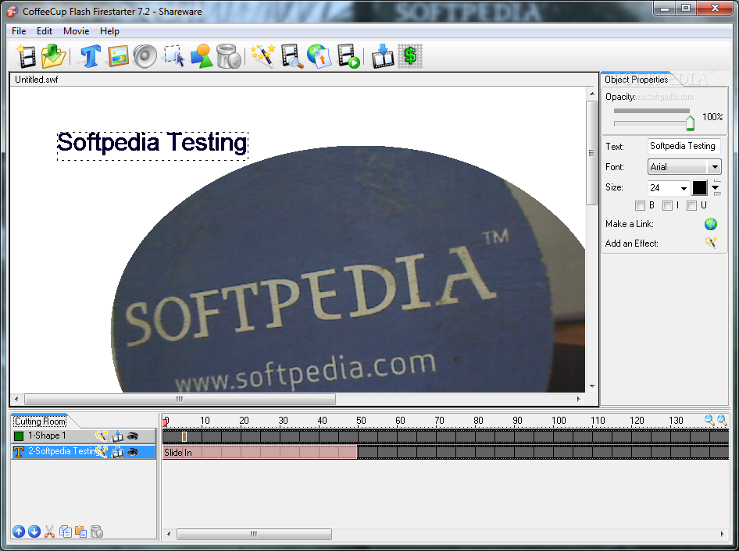Move layer down with blue down arrow
The height and width of the screenshot is (551, 739).
coord(34,531)
